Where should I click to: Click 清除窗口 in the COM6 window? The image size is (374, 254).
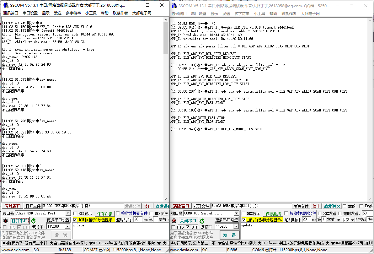[x=181, y=206]
